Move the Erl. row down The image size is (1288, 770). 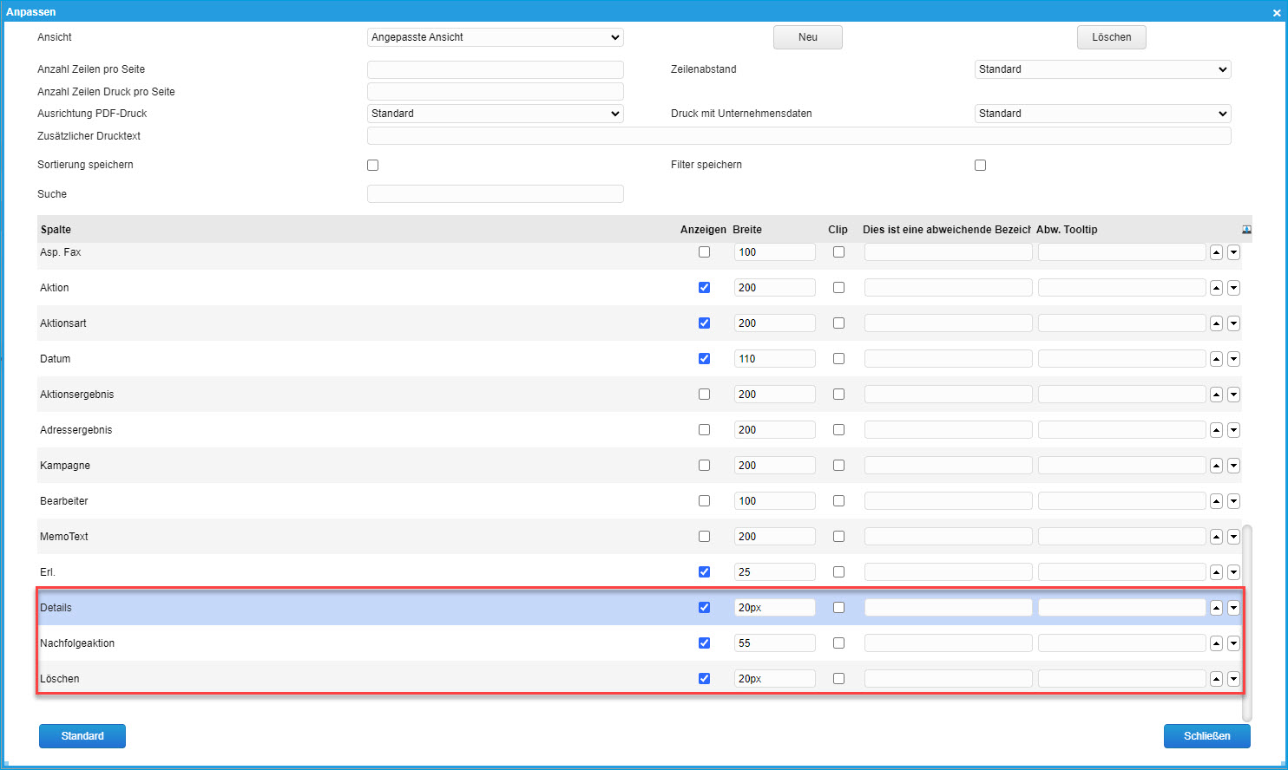[x=1233, y=572]
